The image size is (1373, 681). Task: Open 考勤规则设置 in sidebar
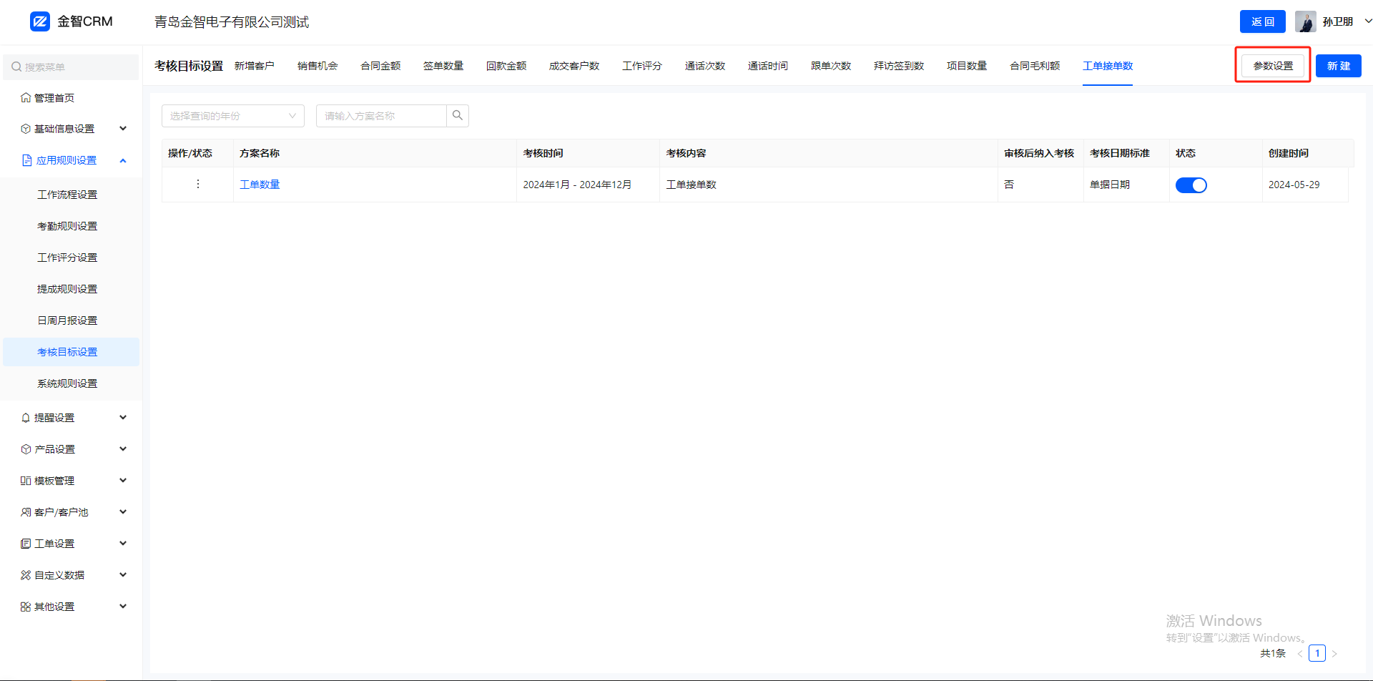tap(67, 226)
